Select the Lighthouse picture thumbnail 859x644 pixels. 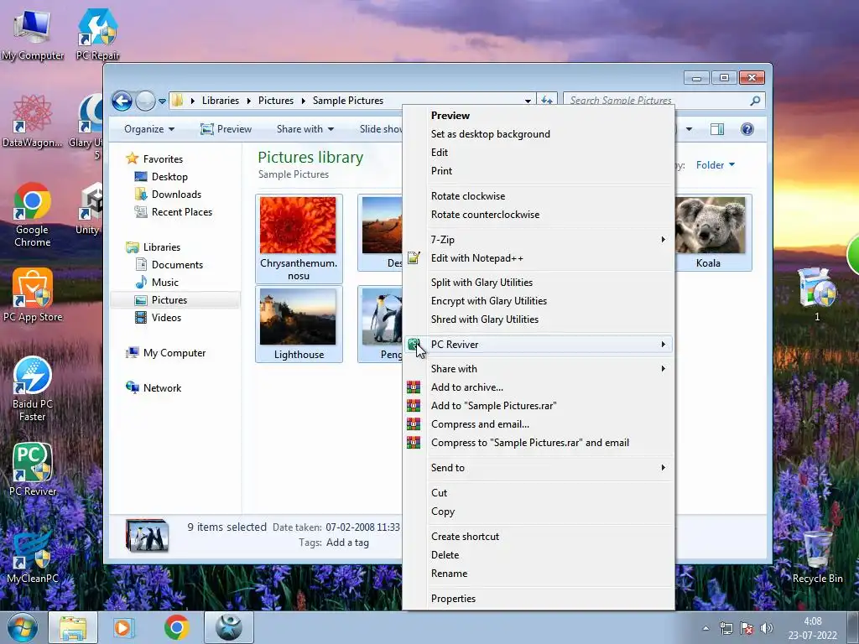(x=299, y=324)
